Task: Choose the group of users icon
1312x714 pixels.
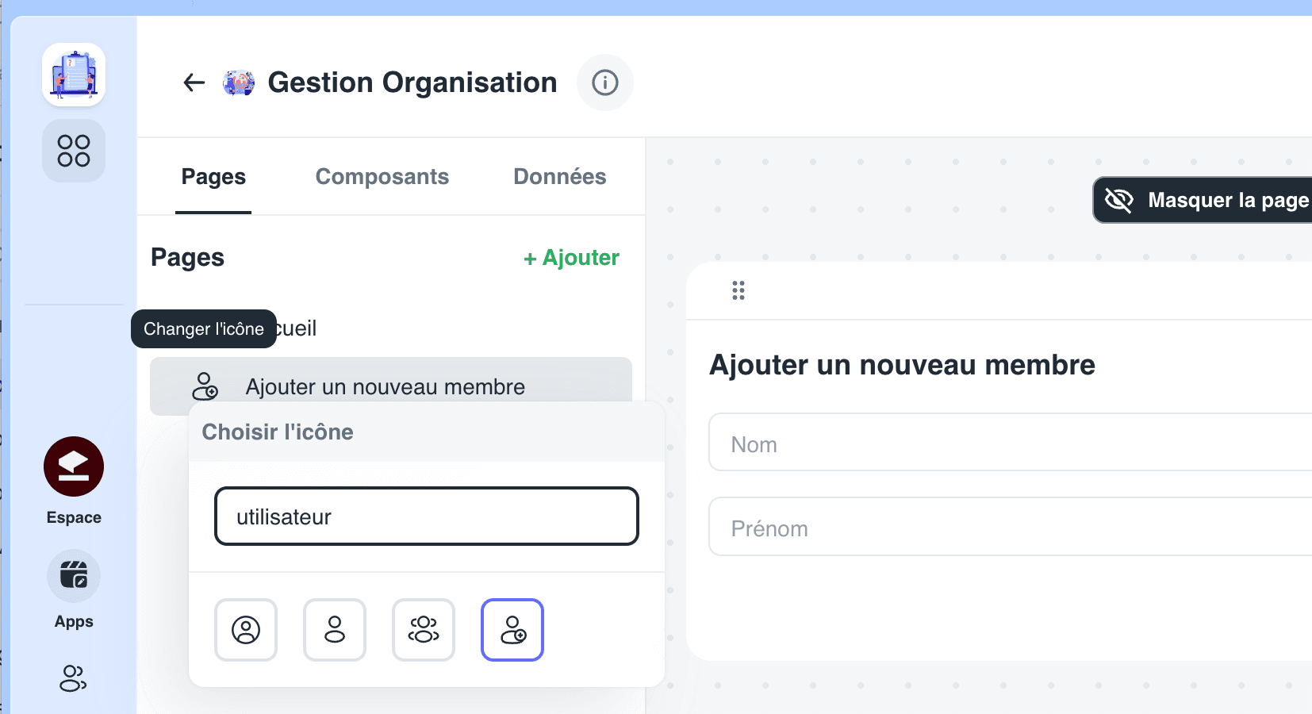Action: [x=424, y=630]
